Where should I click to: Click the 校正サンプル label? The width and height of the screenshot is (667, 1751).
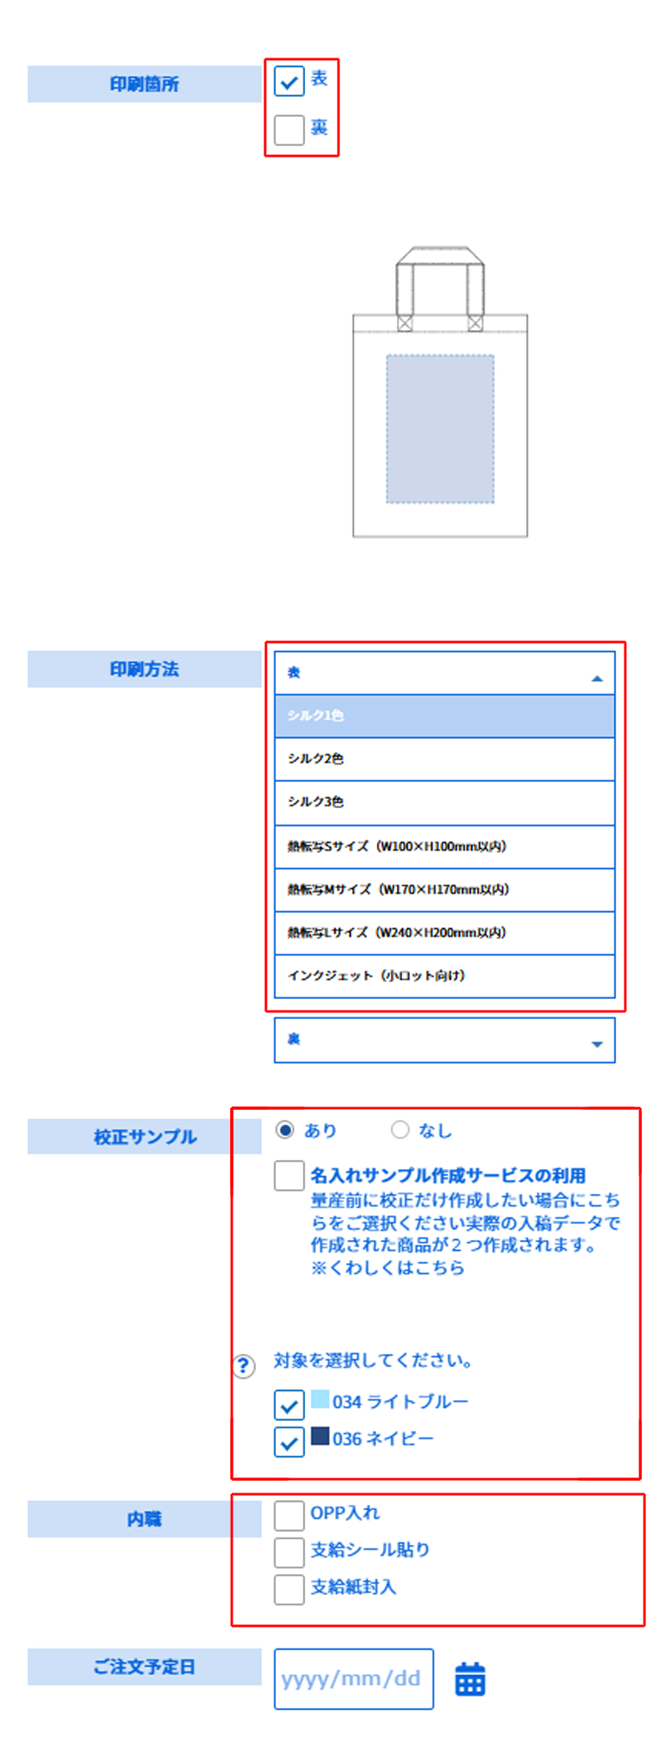point(144,1136)
